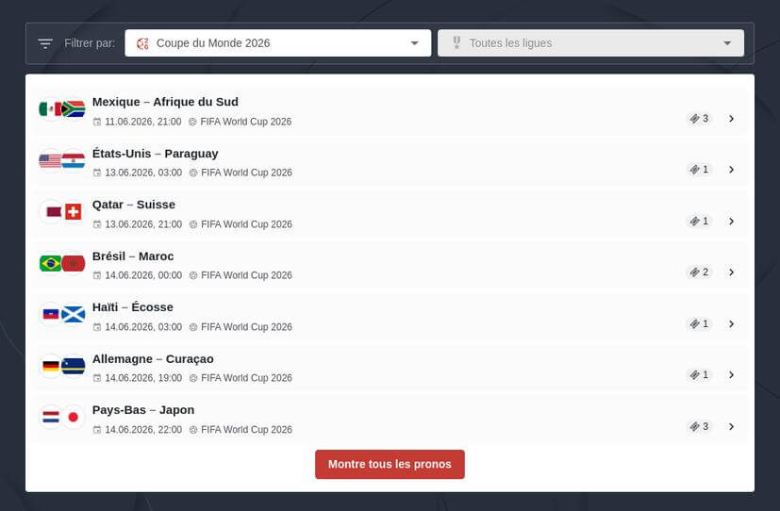Open the Coupe du Monde 2026 dropdown
Viewport: 780px width, 511px height.
277,43
